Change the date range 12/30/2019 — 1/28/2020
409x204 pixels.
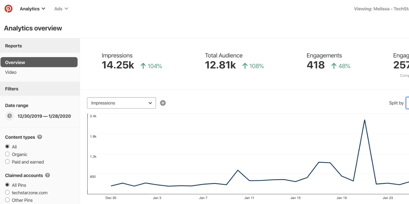44,116
